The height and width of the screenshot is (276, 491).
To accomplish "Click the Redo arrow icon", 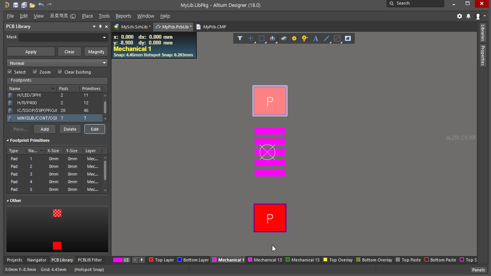I will [x=49, y=5].
